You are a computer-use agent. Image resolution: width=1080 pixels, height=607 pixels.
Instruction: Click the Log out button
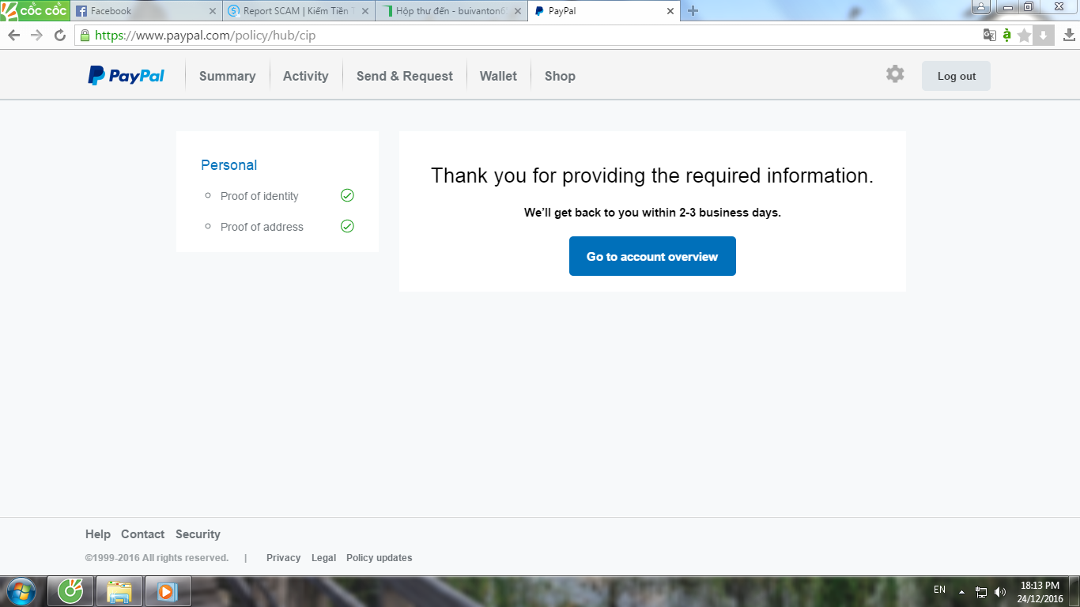pos(956,76)
